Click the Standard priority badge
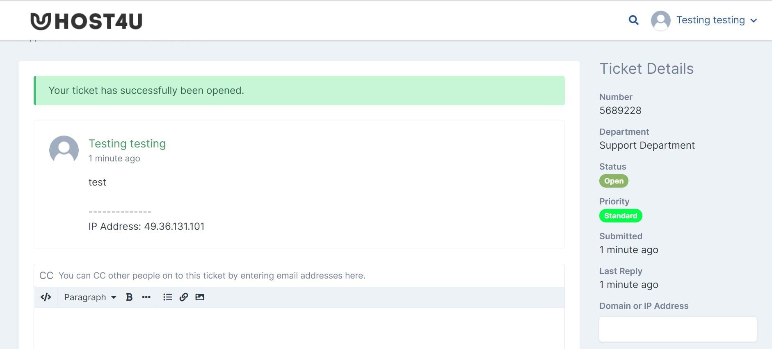The image size is (772, 349). click(x=621, y=216)
